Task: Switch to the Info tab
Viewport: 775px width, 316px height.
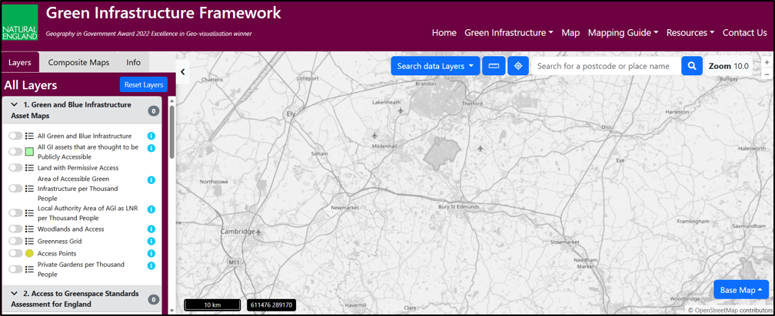Action: tap(134, 63)
